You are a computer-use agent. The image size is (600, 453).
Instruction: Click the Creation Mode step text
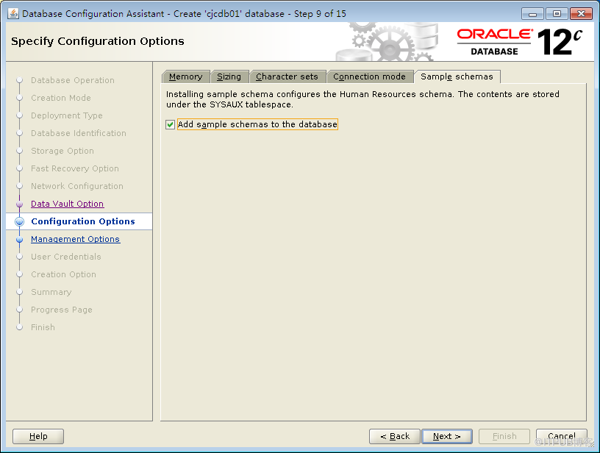(61, 98)
